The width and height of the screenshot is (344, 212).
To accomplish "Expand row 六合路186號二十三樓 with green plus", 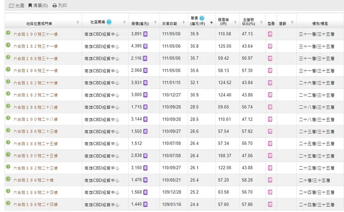I will pos(8,130).
